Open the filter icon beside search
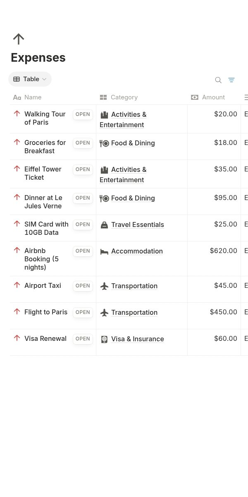 coord(231,80)
